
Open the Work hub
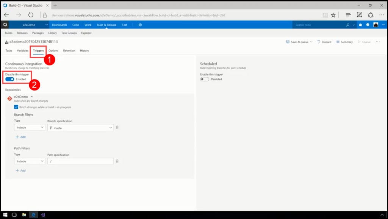[88, 25]
